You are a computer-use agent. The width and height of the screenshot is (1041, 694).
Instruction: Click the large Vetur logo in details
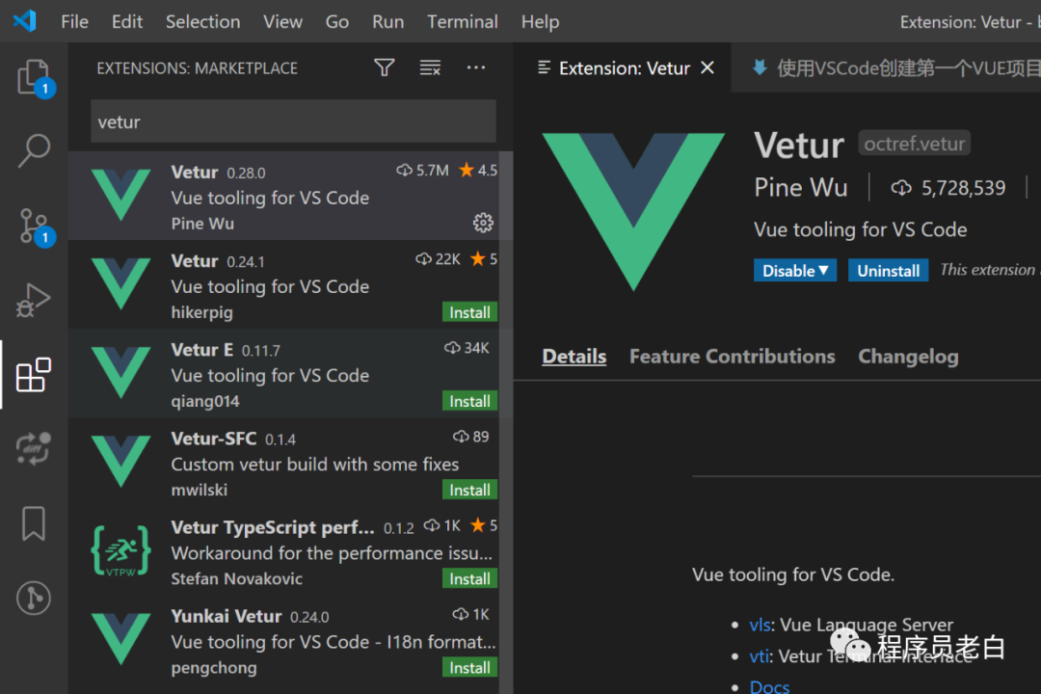(x=633, y=211)
